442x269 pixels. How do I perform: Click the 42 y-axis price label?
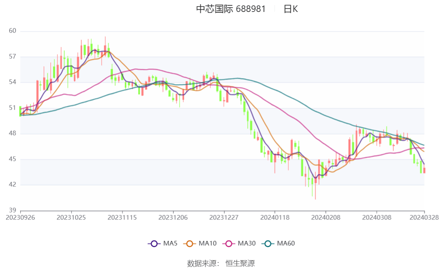coord(12,184)
